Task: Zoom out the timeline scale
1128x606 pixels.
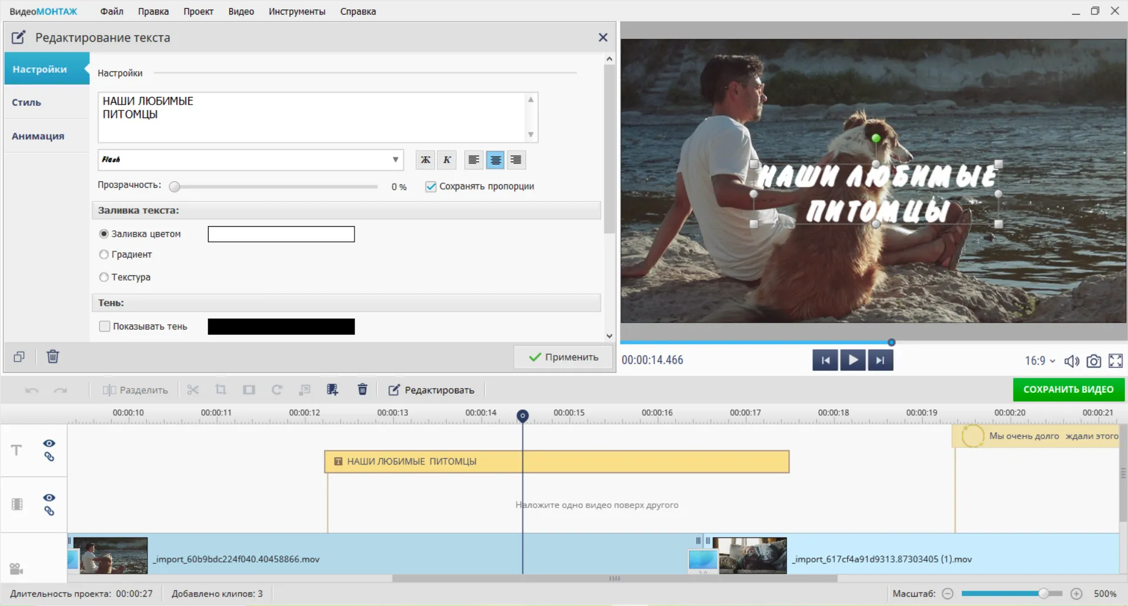Action: tap(948, 594)
